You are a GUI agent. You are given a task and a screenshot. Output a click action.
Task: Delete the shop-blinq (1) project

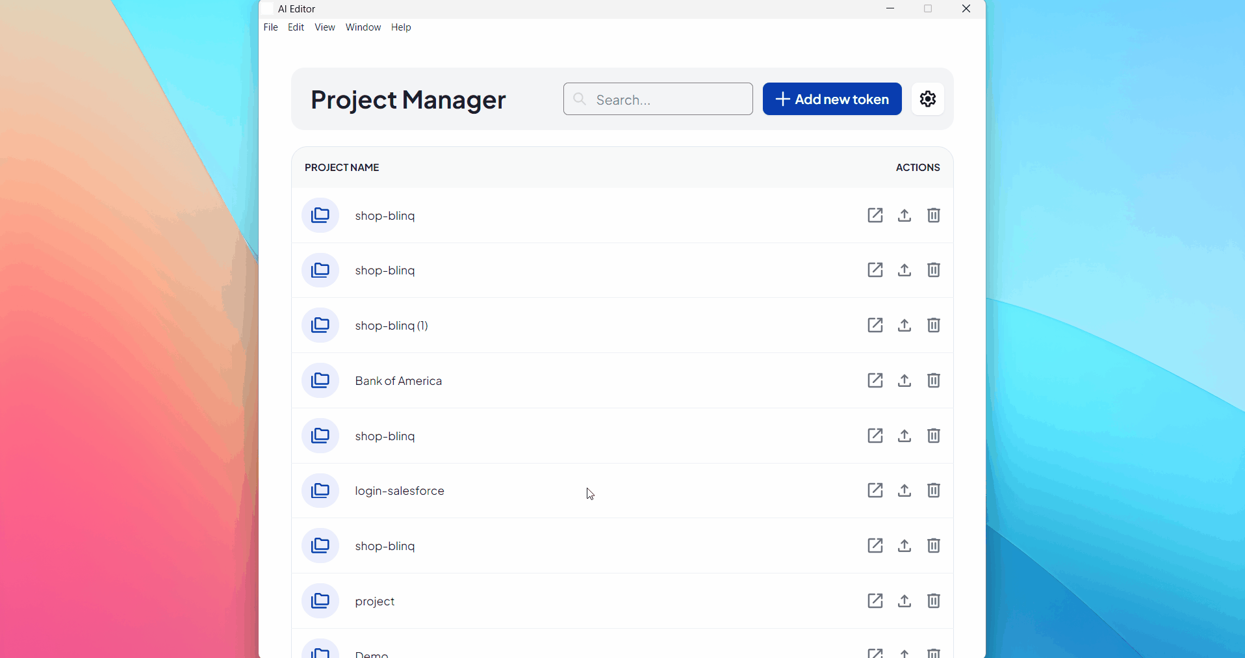(934, 325)
